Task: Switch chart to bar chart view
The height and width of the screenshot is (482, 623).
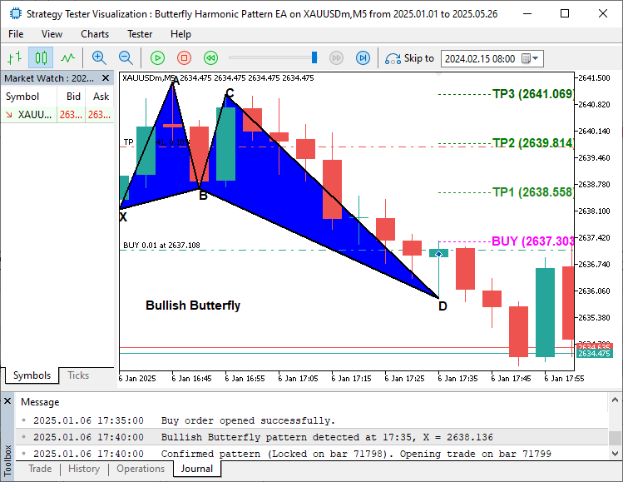Action: (14, 57)
